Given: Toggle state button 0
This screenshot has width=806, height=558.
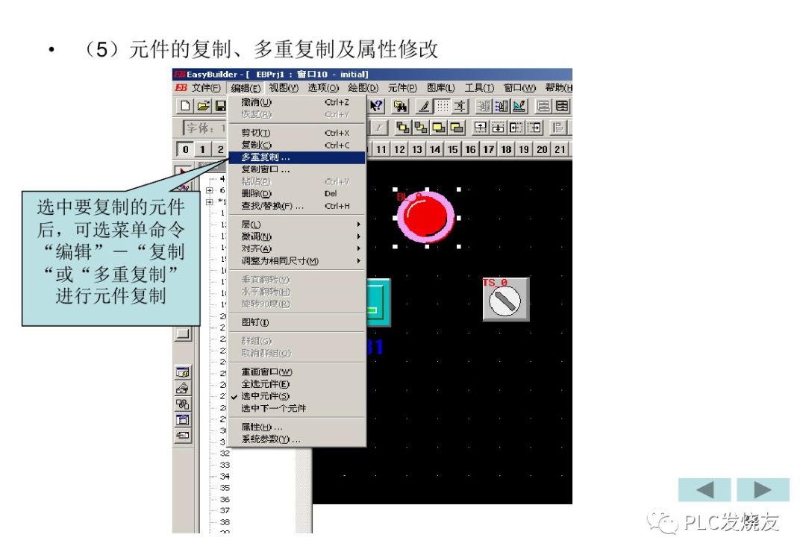Looking at the screenshot, I should pos(185,149).
